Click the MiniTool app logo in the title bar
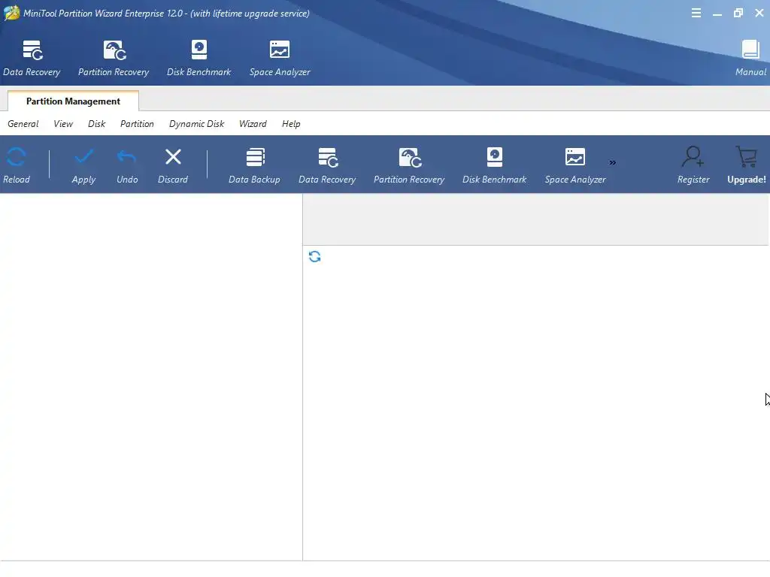770x577 pixels. click(x=12, y=13)
